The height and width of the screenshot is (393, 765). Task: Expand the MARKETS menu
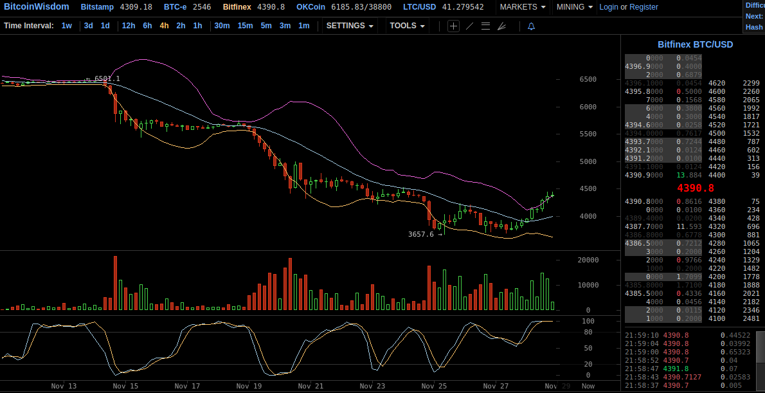[523, 7]
